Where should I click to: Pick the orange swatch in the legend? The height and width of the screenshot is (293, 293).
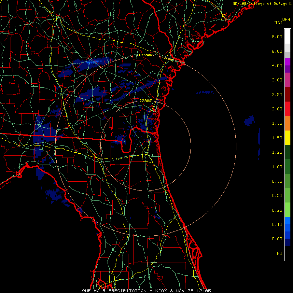(x=287, y=123)
